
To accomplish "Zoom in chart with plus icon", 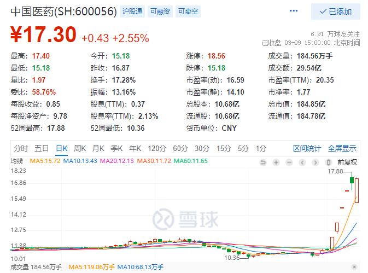I will (276, 162).
